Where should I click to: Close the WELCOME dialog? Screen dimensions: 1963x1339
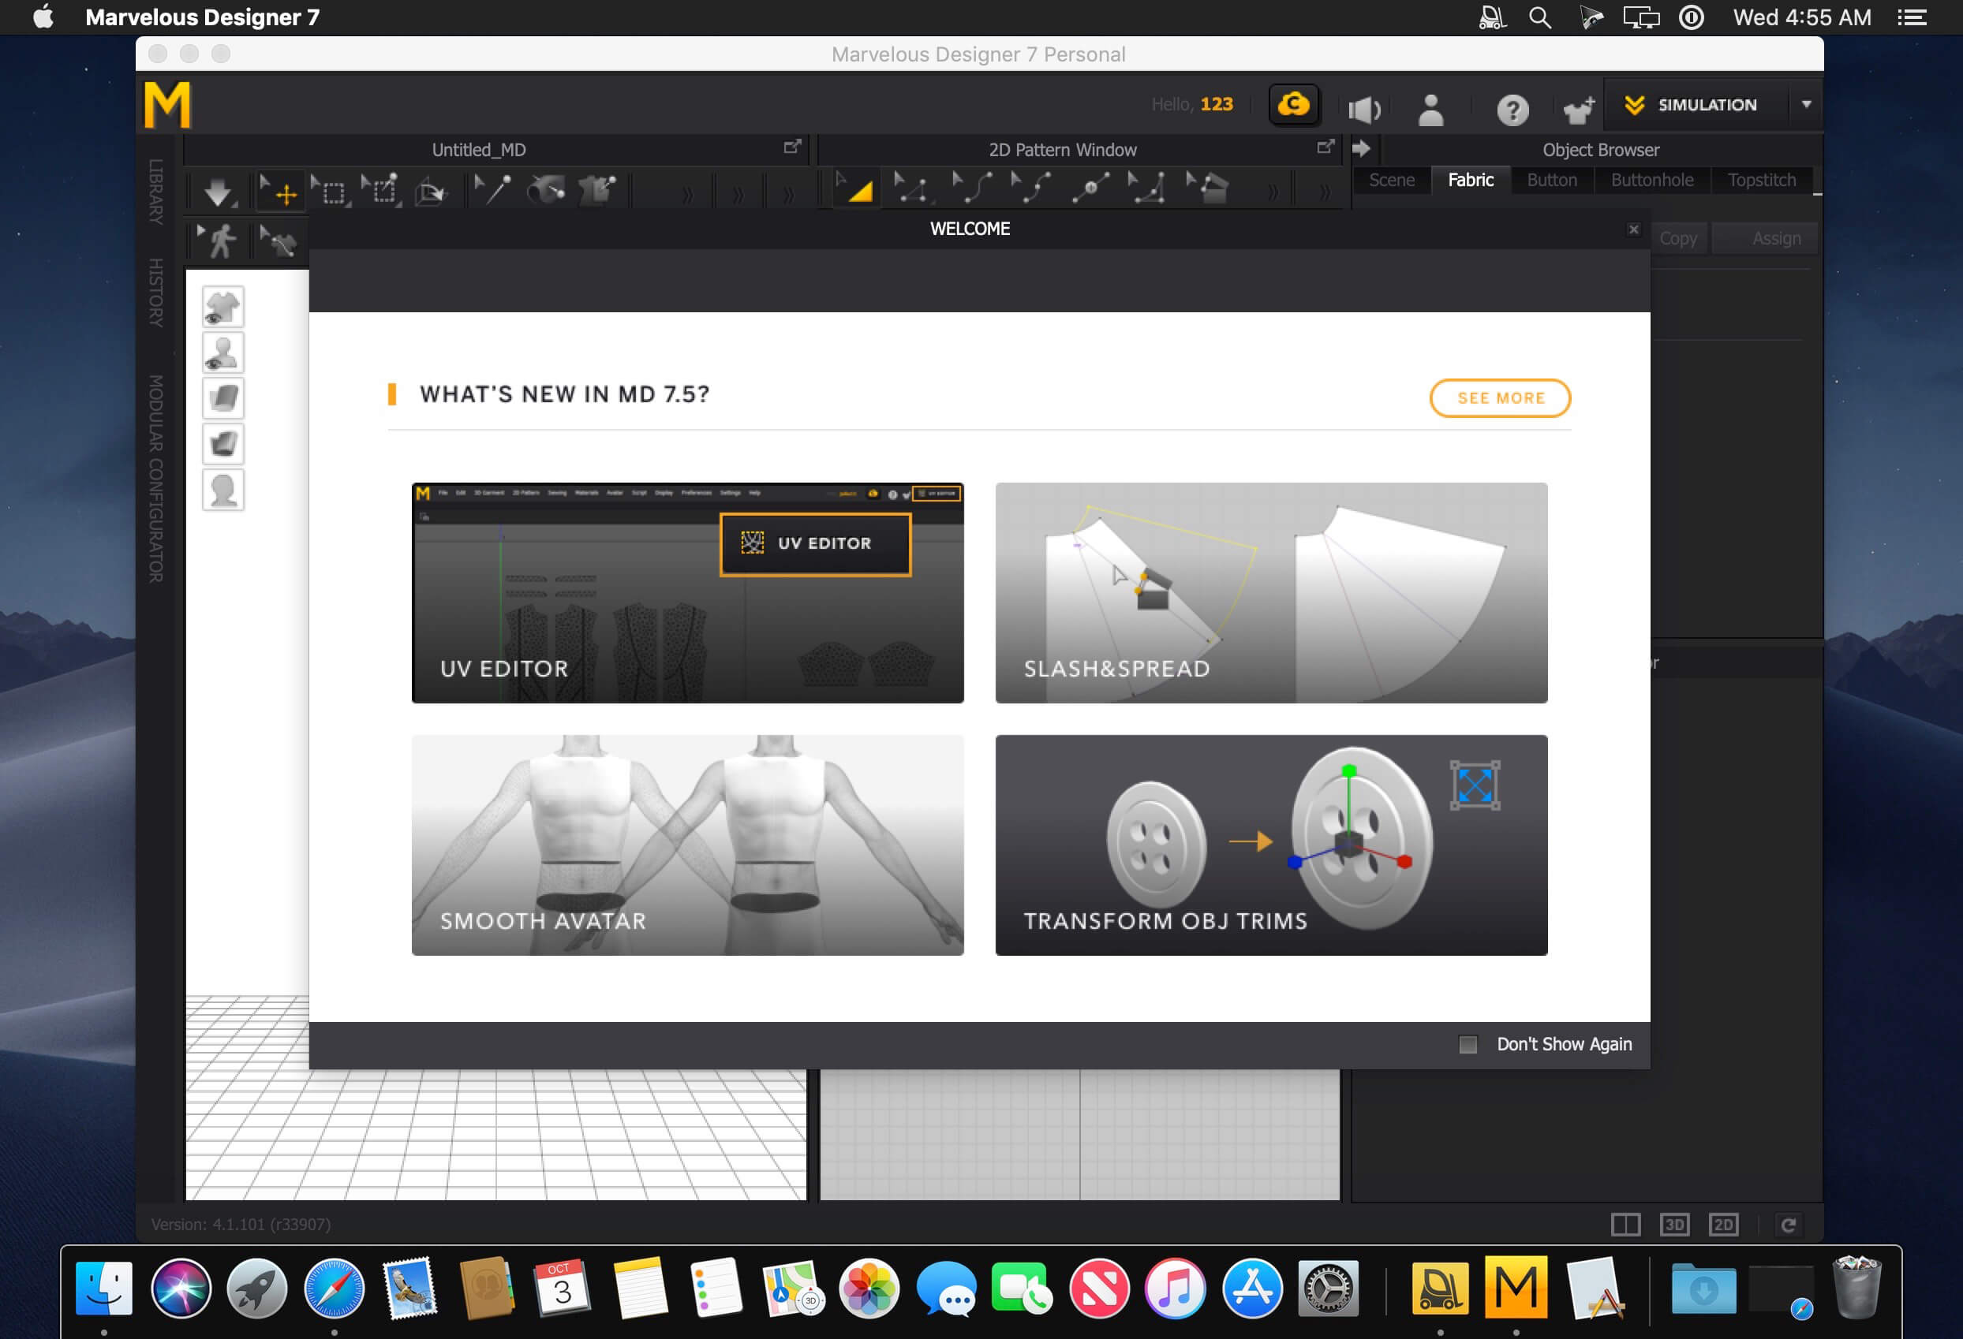click(1633, 229)
